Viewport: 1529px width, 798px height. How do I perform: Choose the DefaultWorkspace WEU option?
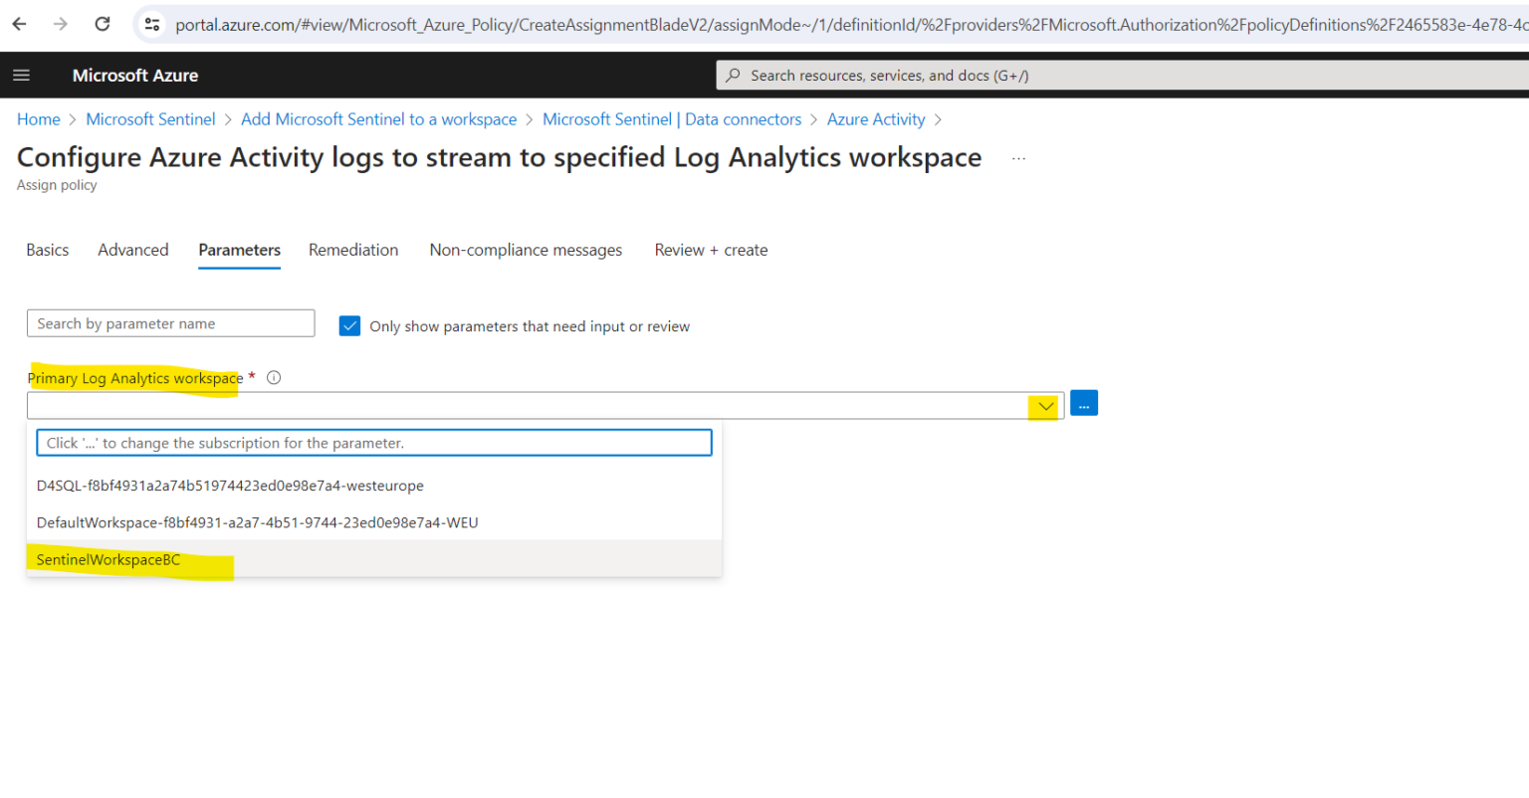(x=374, y=522)
